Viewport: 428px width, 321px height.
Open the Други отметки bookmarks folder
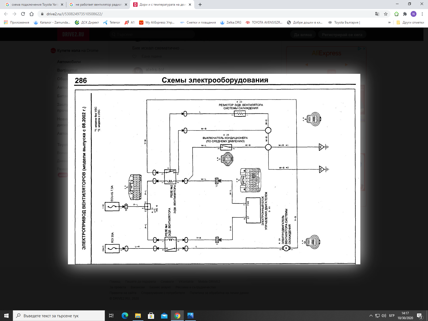click(410, 22)
